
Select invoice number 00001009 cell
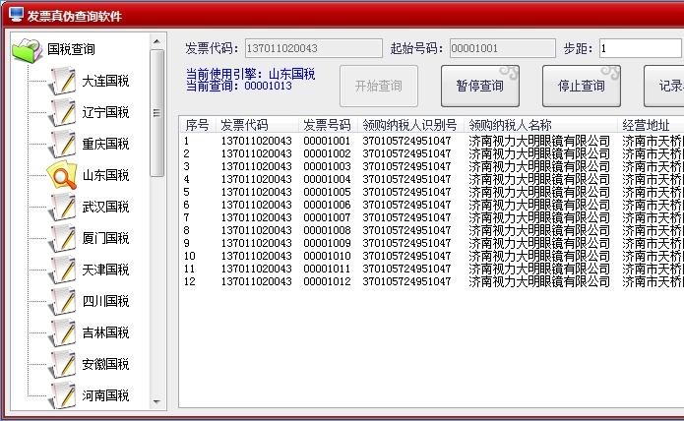(x=327, y=243)
